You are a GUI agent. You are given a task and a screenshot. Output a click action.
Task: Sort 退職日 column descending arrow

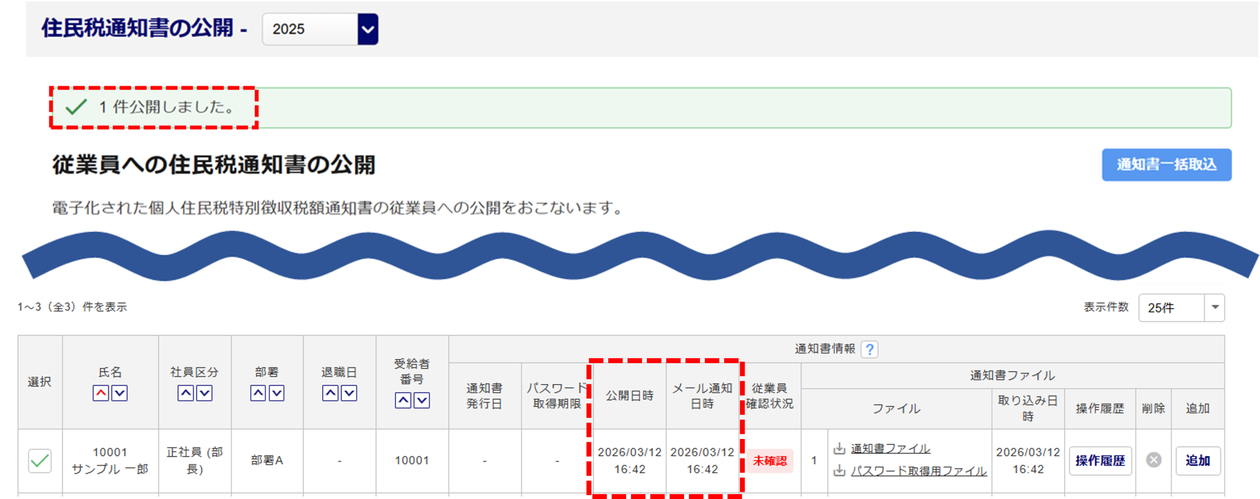pyautogui.click(x=349, y=393)
